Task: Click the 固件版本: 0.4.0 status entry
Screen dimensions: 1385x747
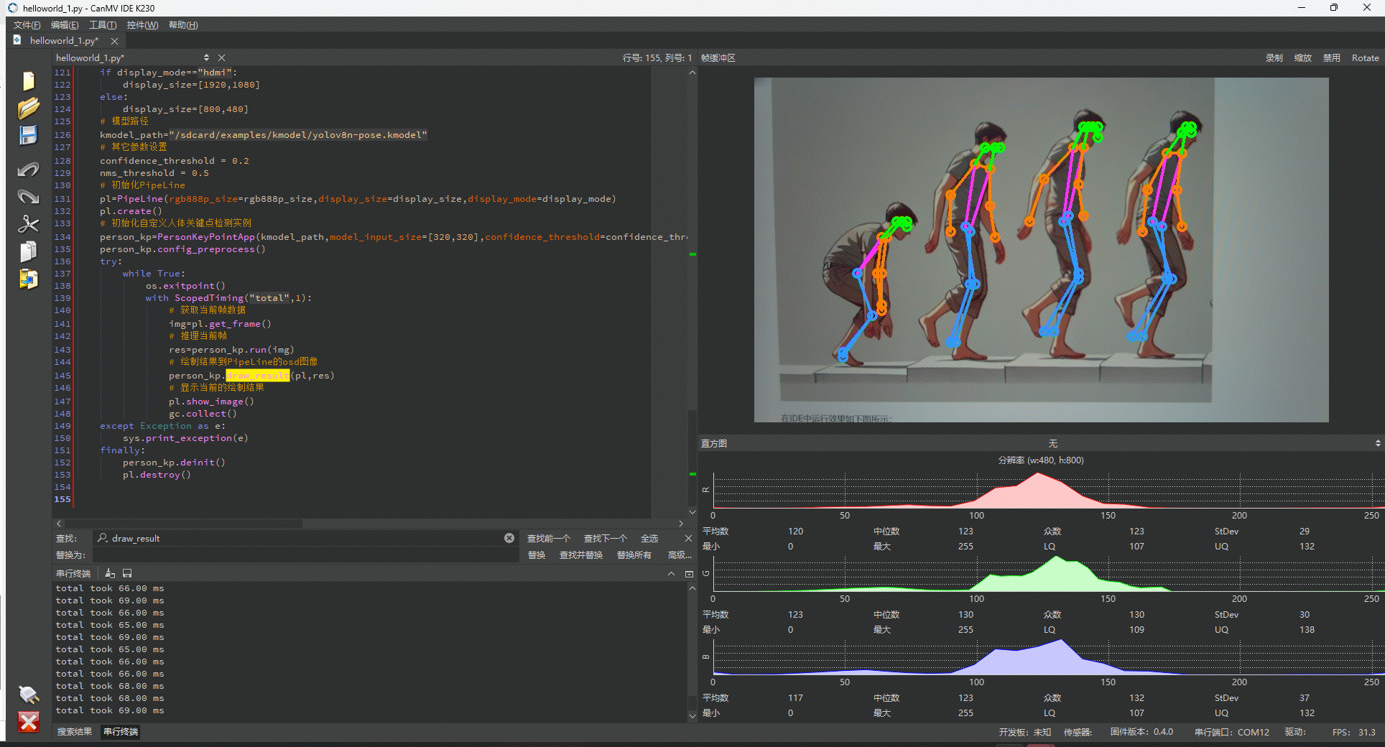Action: click(x=1141, y=732)
